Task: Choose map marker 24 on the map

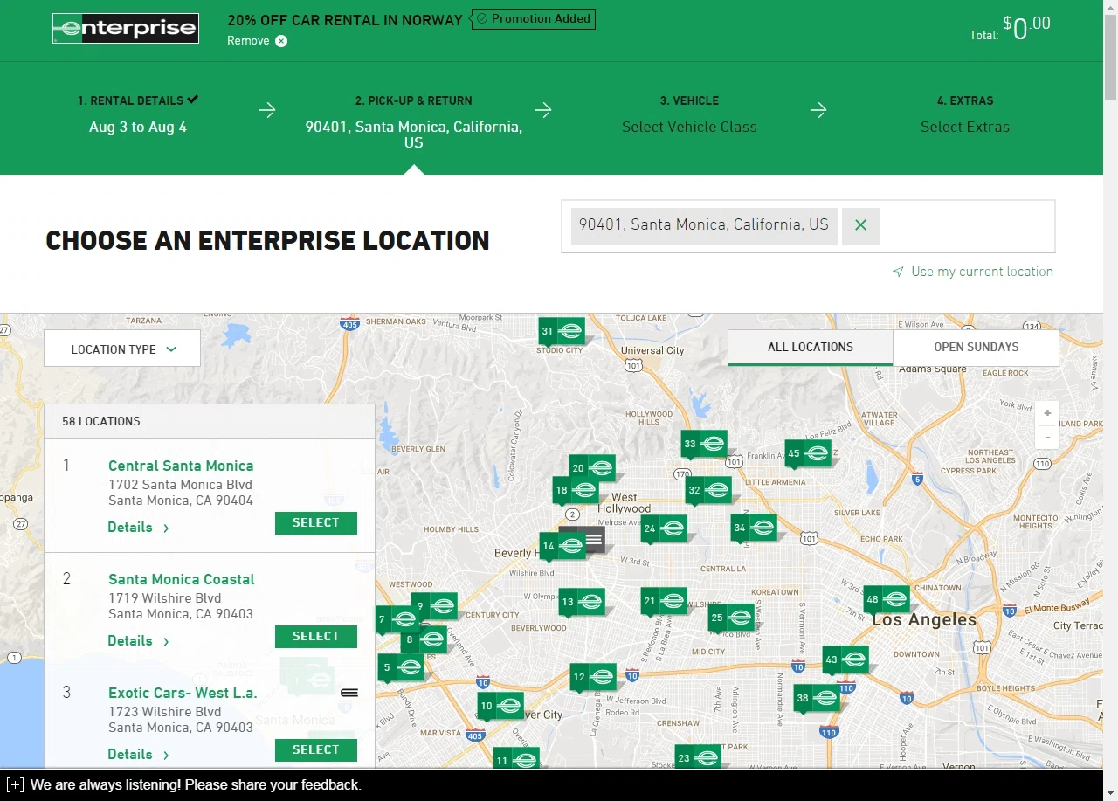Action: click(664, 528)
